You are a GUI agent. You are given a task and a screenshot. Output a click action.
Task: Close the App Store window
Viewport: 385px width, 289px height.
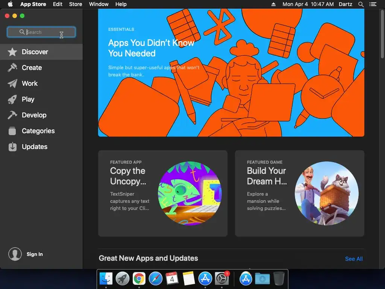(x=7, y=16)
